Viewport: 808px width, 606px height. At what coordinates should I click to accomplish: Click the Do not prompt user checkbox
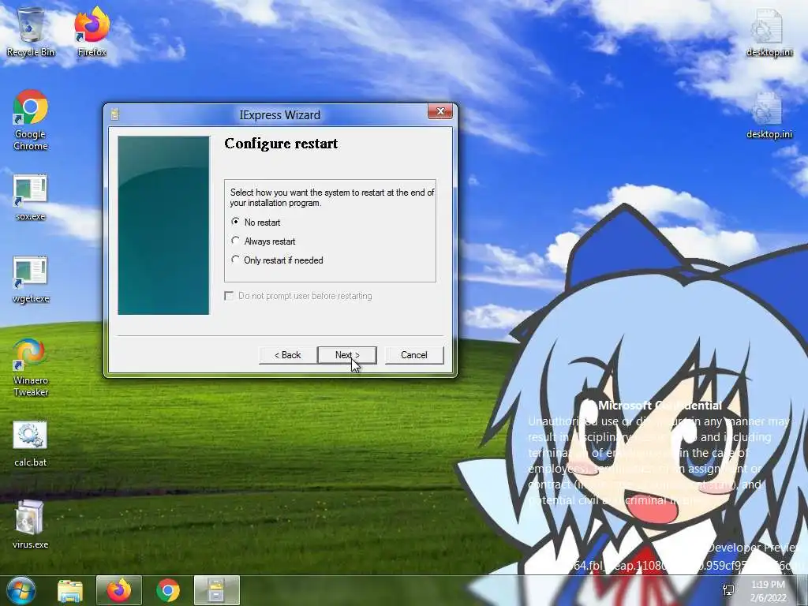[229, 296]
